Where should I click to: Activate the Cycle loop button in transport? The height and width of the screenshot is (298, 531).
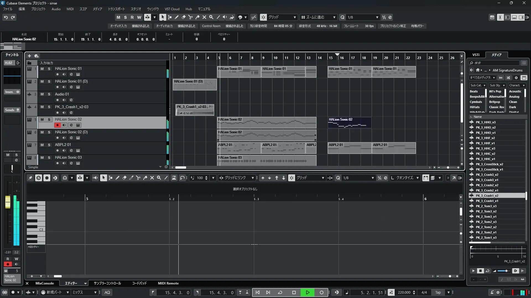(x=280, y=292)
